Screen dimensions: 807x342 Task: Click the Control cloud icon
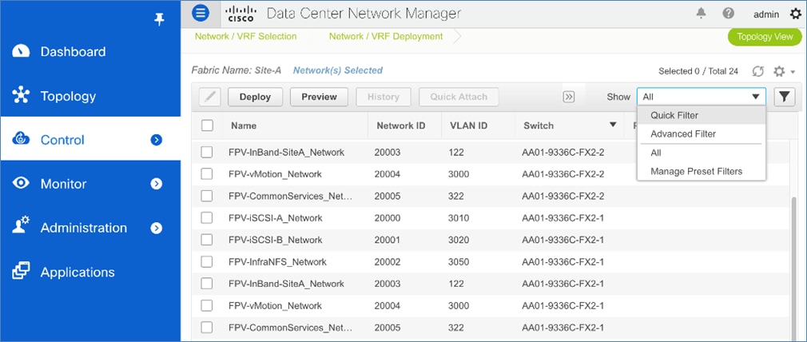coord(21,139)
